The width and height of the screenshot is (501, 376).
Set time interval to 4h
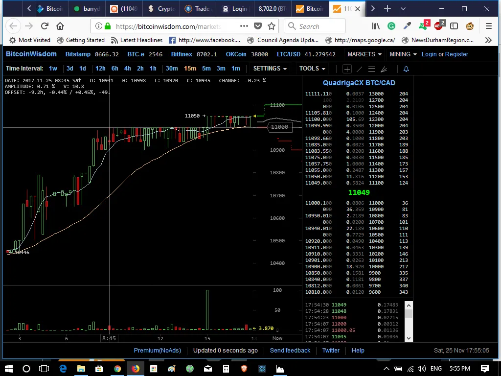128,69
